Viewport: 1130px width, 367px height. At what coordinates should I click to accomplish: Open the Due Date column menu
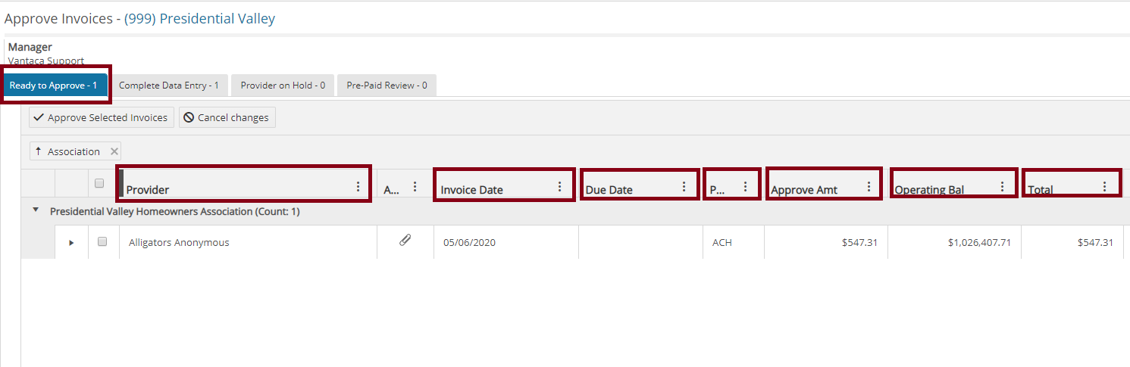(x=684, y=187)
